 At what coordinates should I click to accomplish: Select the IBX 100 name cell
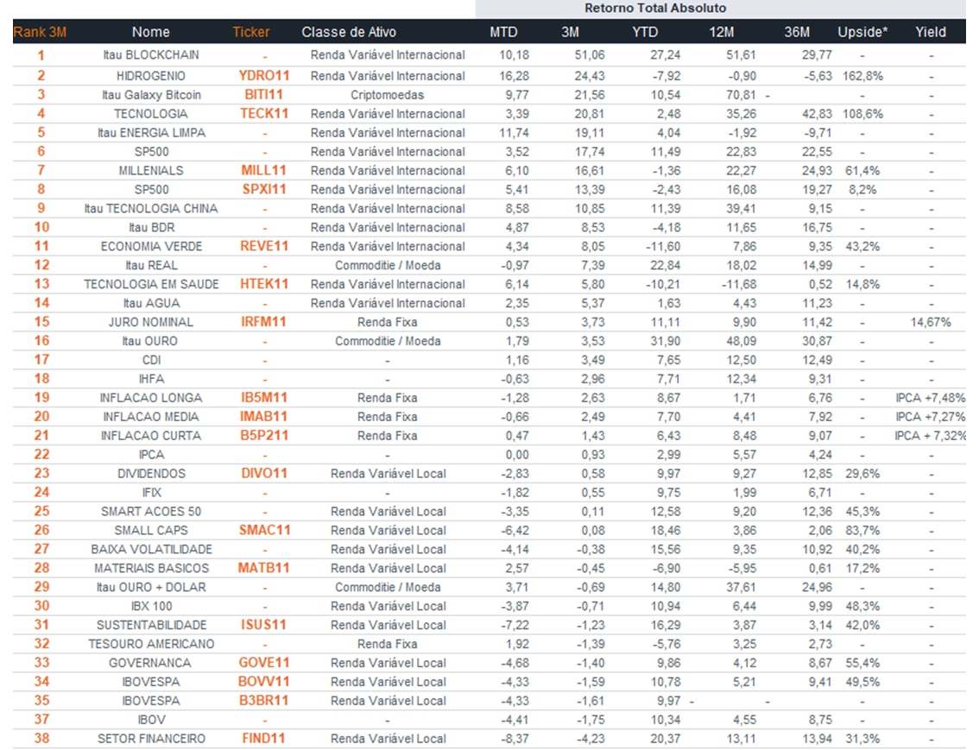(151, 606)
